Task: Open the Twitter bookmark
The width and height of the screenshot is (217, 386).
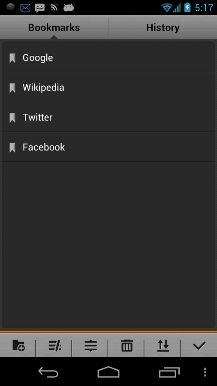Action: click(108, 117)
